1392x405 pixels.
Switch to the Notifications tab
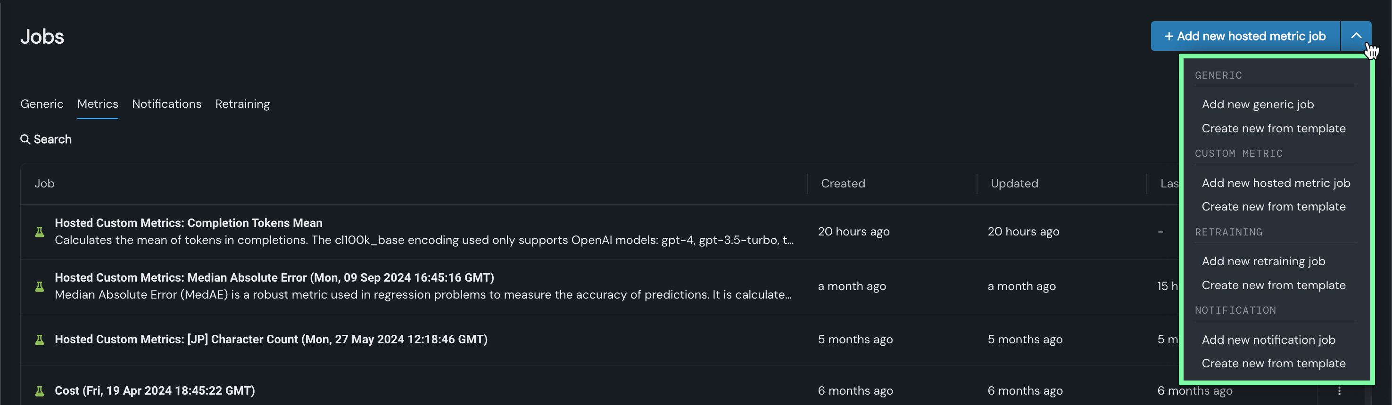(x=166, y=104)
